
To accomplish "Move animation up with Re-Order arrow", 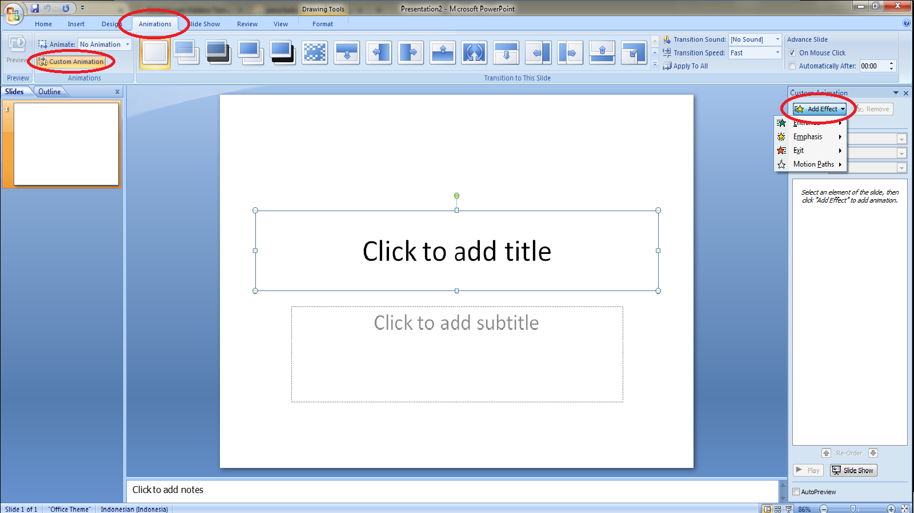I will [x=827, y=453].
